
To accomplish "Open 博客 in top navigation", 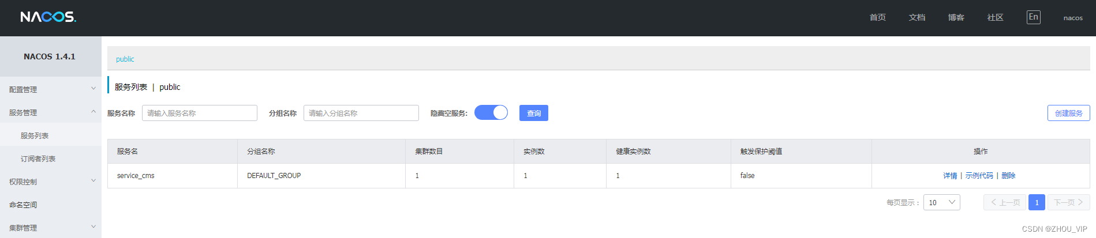I will click(x=956, y=17).
